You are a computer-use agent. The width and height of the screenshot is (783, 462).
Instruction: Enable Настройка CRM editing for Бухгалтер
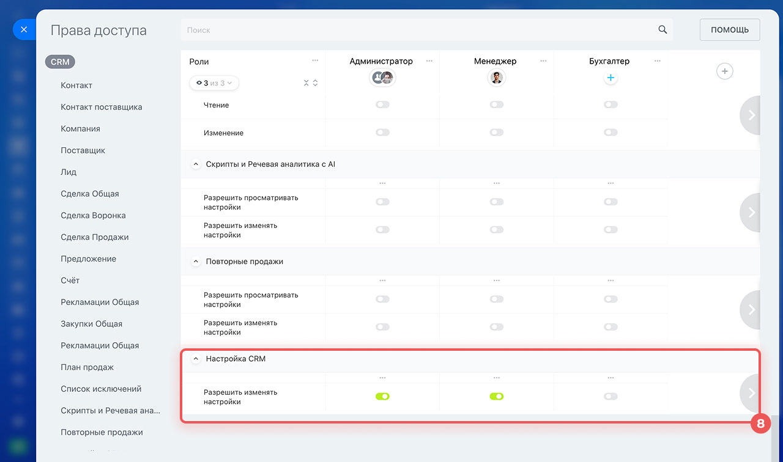coord(610,397)
